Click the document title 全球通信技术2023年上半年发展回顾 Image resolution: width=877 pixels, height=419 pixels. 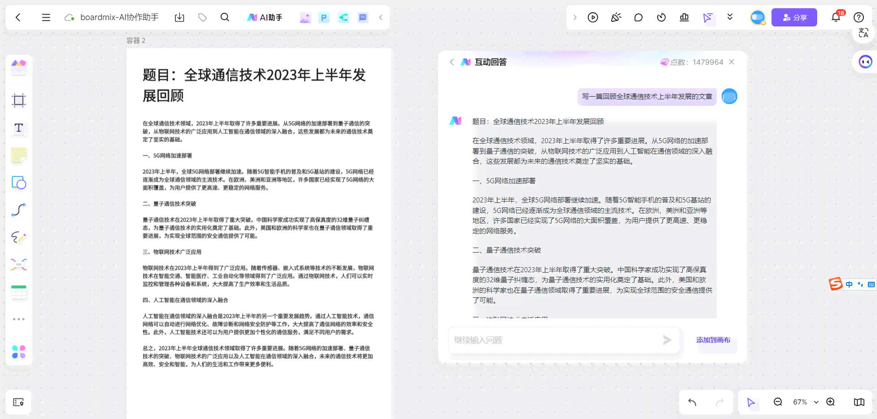pos(254,85)
